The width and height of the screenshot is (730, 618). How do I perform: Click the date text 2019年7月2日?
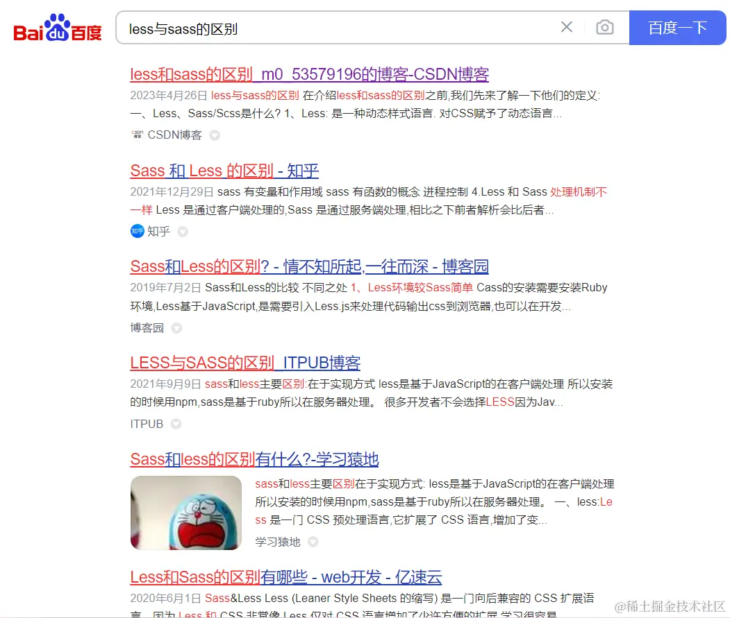coord(165,287)
